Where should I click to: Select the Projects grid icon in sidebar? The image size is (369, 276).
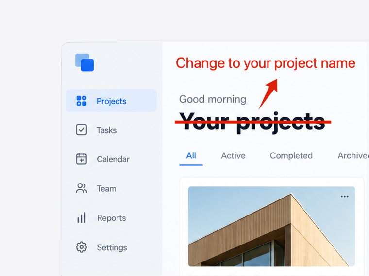click(x=82, y=101)
